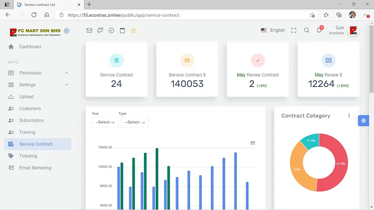Click the pink May Renew Contract check icon
The width and height of the screenshot is (374, 210).
(x=258, y=60)
